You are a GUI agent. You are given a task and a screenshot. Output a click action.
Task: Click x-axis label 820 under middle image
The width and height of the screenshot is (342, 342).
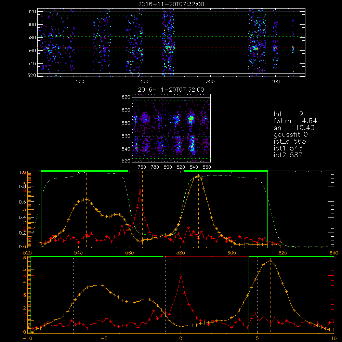point(181,167)
